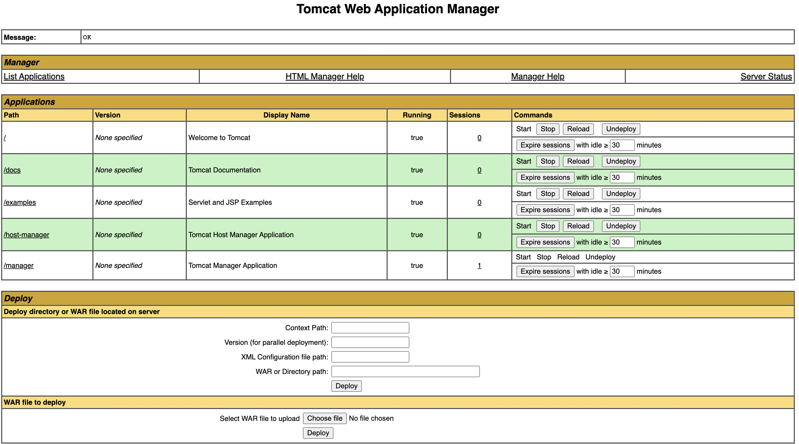The height and width of the screenshot is (444, 799).
Task: Open the /host-manager path link
Action: coord(26,235)
